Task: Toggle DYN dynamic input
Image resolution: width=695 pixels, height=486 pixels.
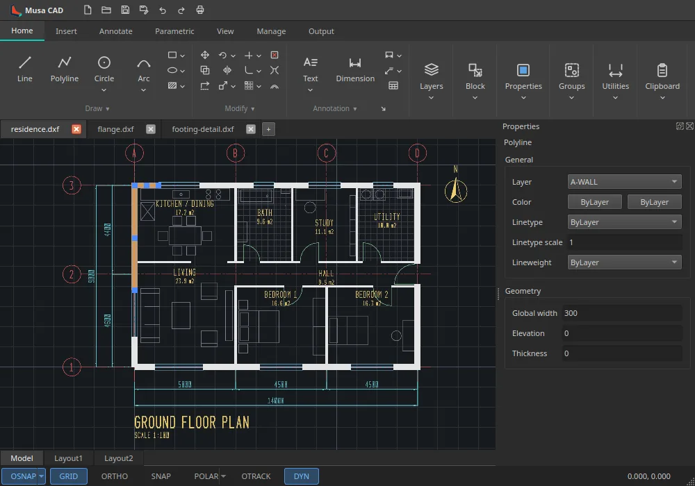Action: (302, 476)
